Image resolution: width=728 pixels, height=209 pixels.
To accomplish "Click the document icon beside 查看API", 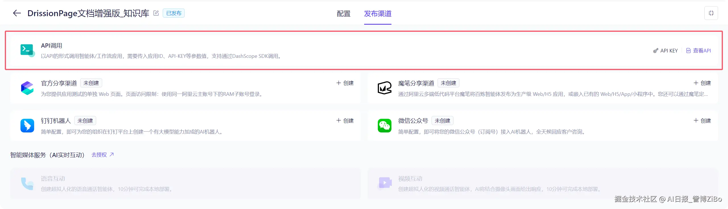I will tap(688, 51).
